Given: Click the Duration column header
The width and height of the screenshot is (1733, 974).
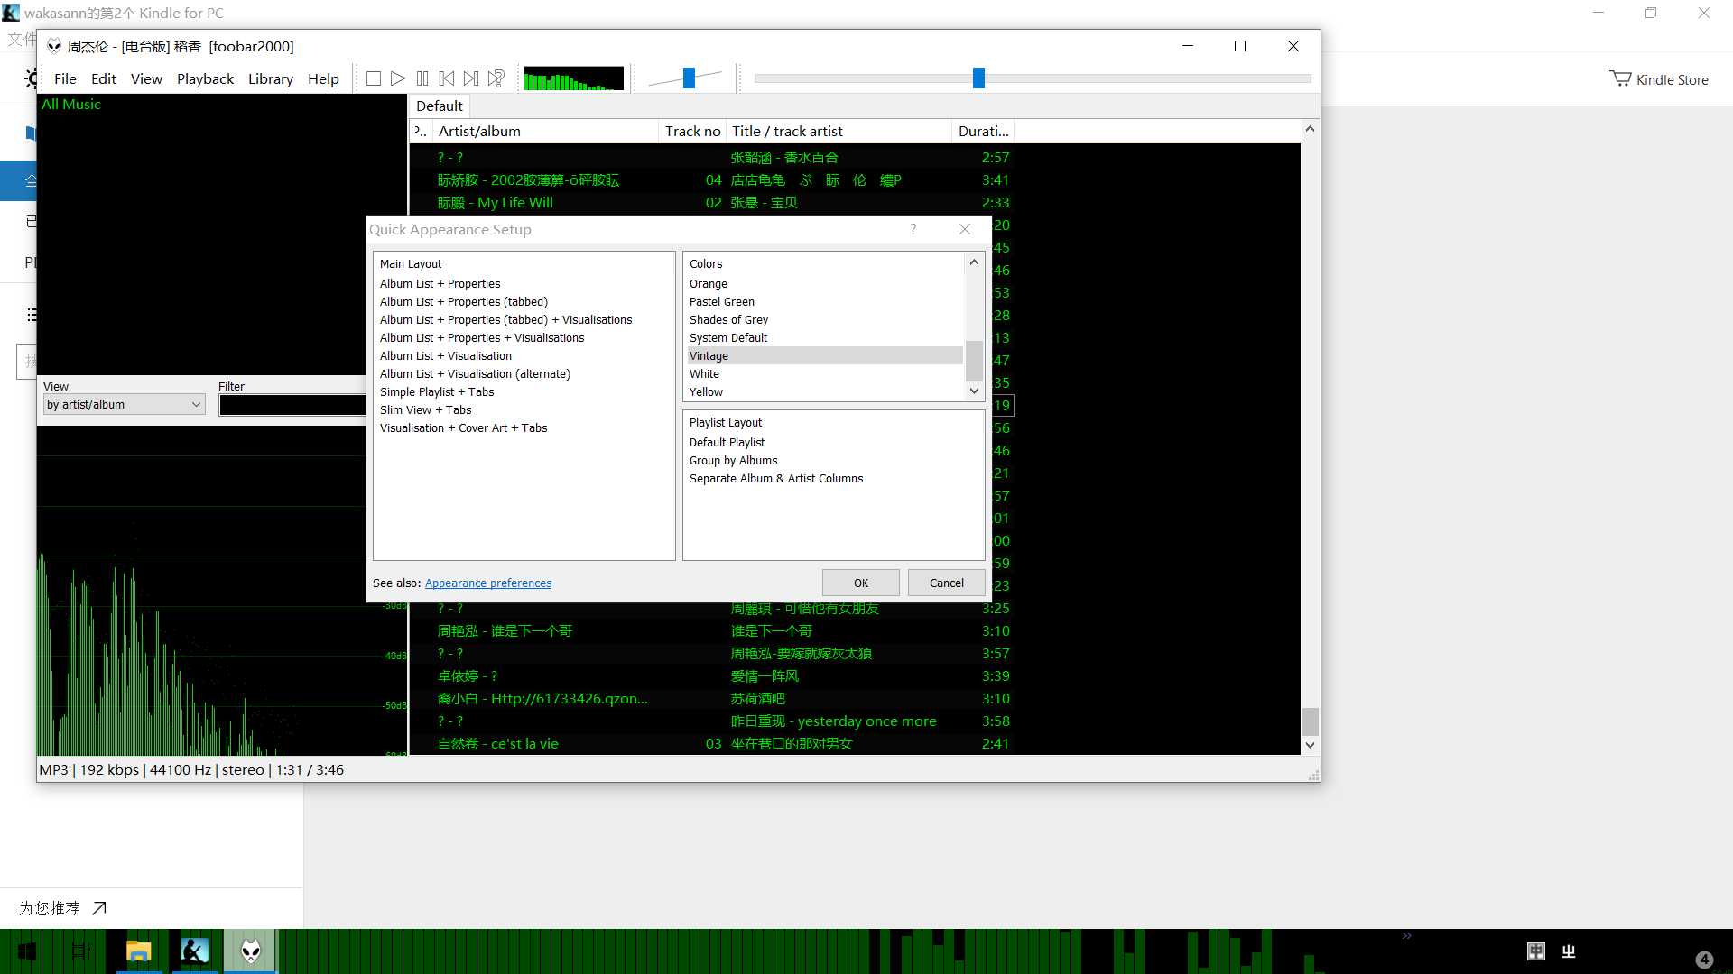Looking at the screenshot, I should (983, 131).
